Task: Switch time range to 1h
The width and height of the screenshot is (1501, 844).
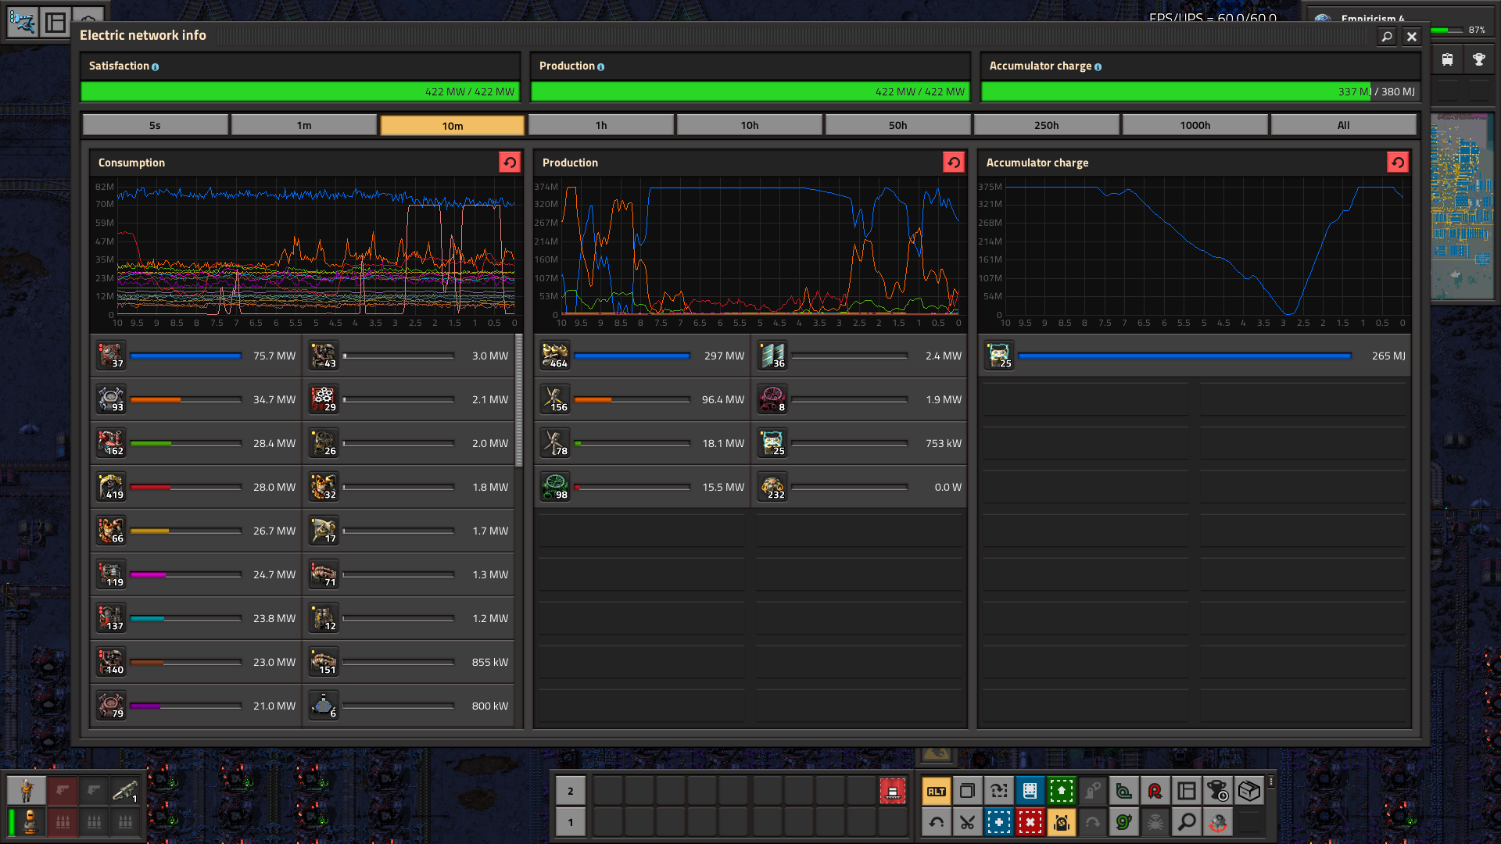Action: tap(600, 125)
